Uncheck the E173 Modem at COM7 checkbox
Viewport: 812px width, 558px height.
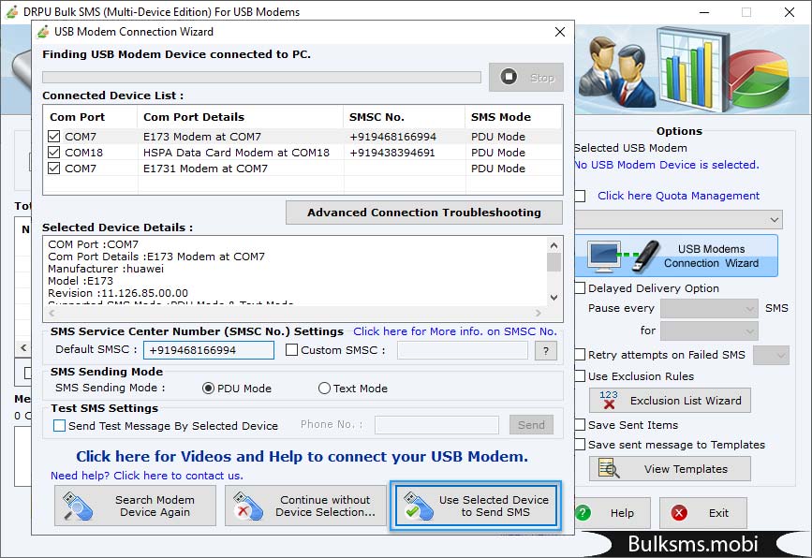click(54, 136)
